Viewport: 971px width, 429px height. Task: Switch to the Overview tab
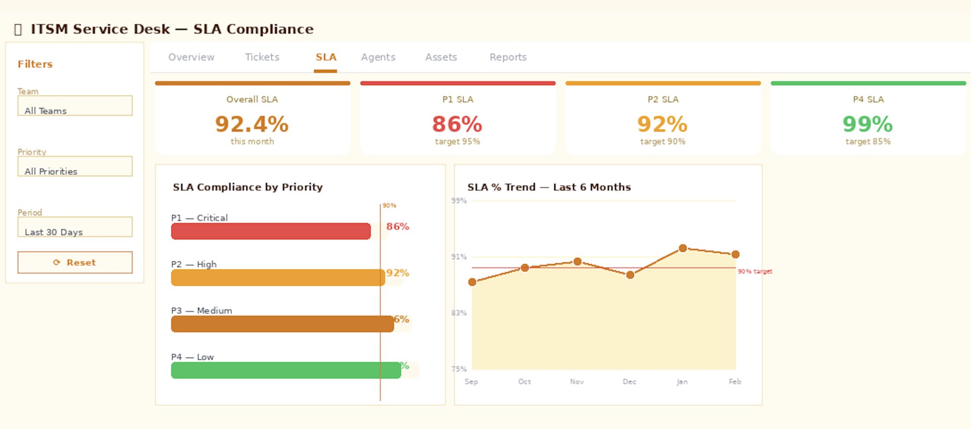coord(191,57)
